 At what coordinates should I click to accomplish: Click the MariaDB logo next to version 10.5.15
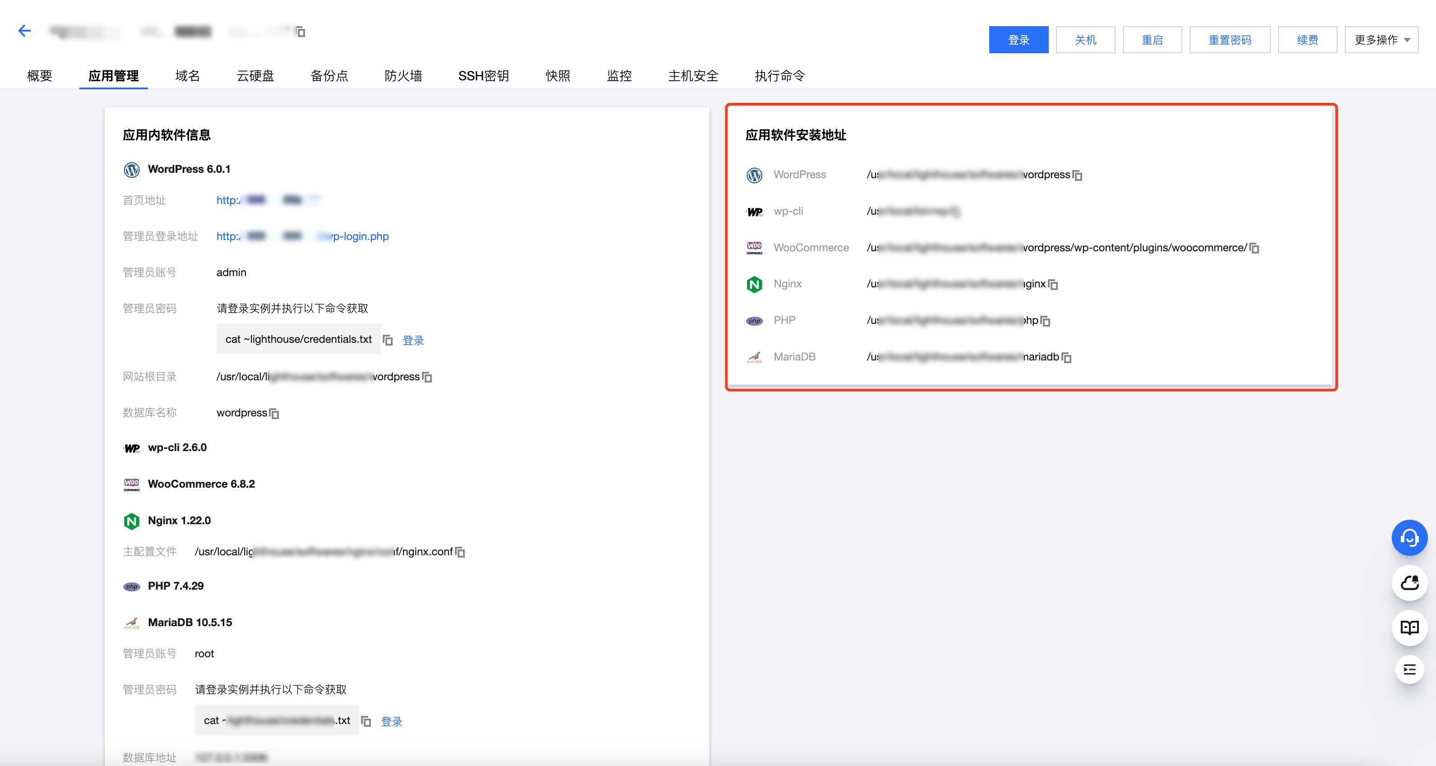[132, 623]
